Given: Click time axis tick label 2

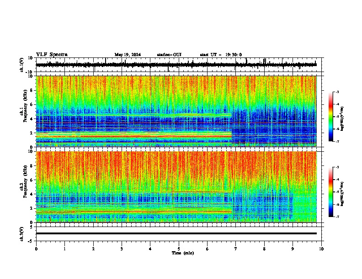Looking at the screenshot, I should pyautogui.click(x=93, y=249).
